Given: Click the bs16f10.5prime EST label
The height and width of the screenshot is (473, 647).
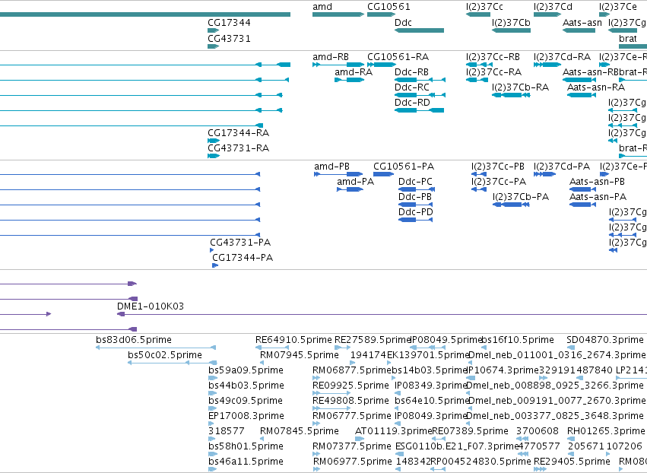Looking at the screenshot, I should point(518,340).
